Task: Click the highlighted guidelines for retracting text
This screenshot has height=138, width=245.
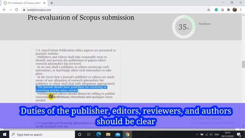Action: pos(71,89)
